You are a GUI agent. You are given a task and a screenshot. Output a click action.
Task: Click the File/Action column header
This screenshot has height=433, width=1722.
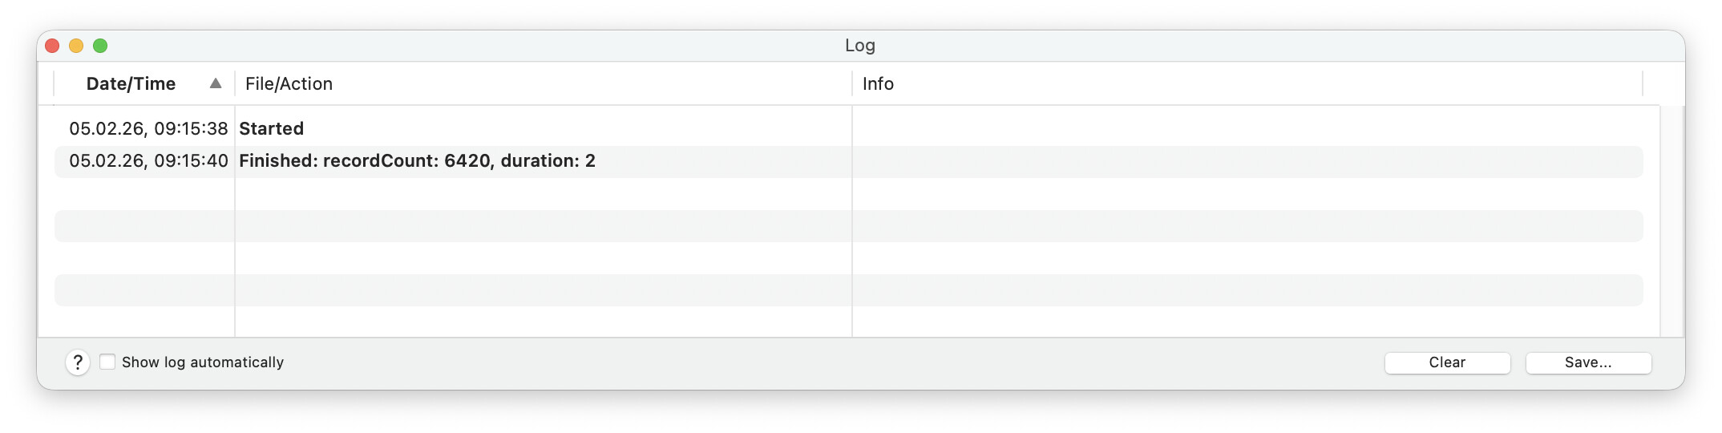click(x=289, y=83)
